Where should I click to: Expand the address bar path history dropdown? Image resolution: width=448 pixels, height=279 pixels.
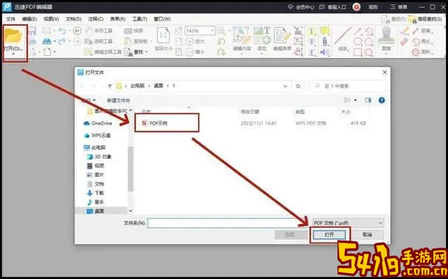[285, 86]
